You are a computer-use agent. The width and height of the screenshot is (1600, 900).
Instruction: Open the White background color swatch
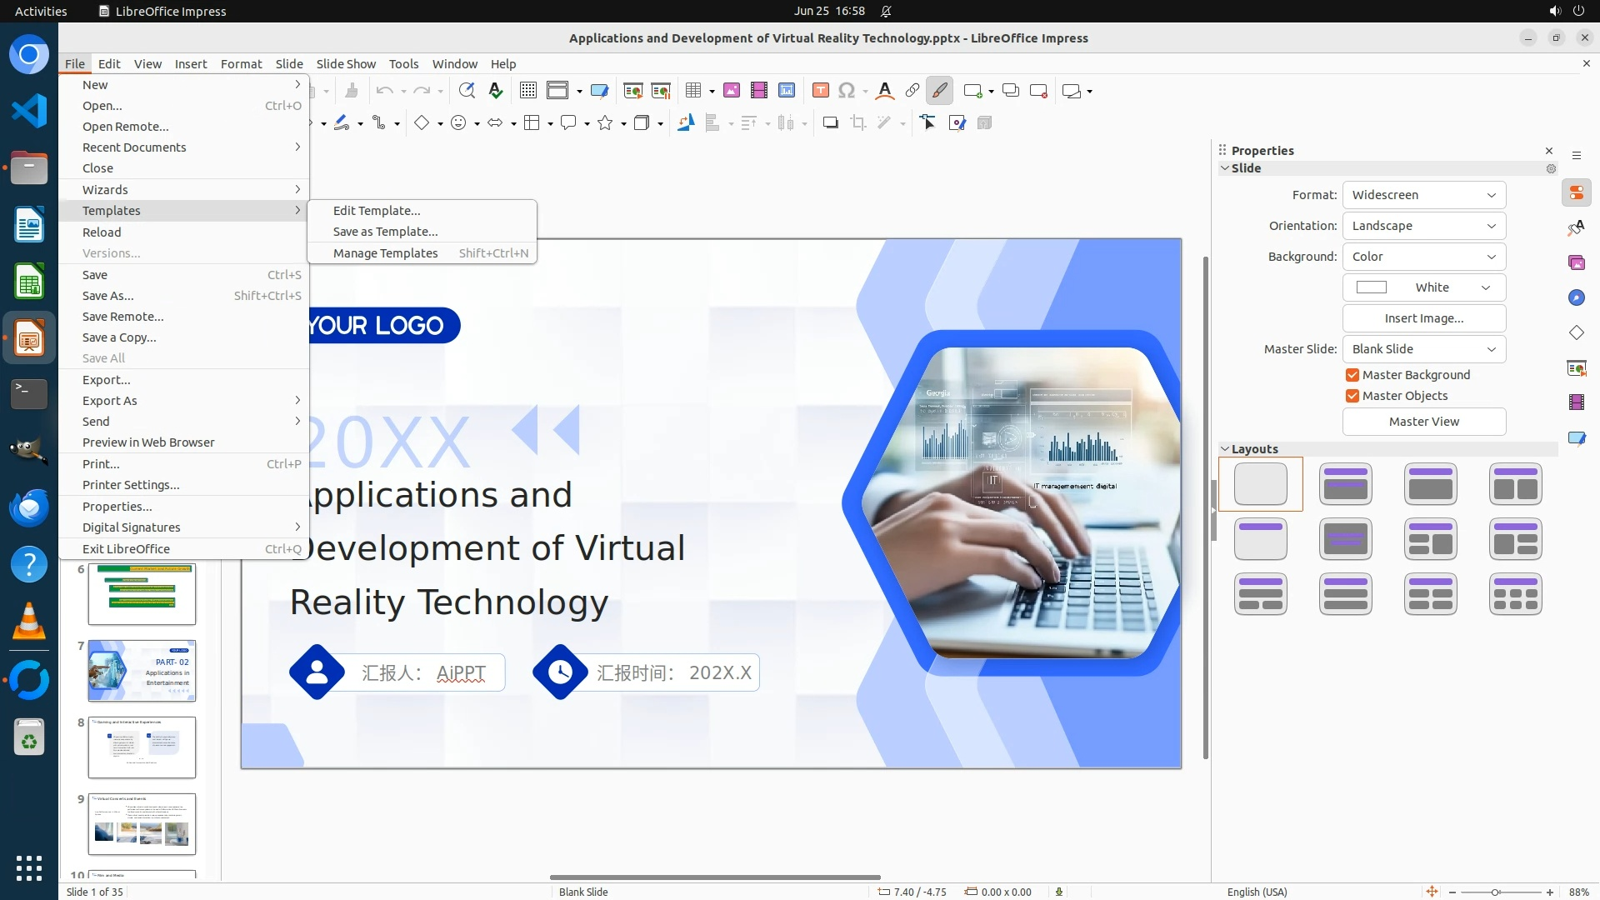coord(1423,287)
